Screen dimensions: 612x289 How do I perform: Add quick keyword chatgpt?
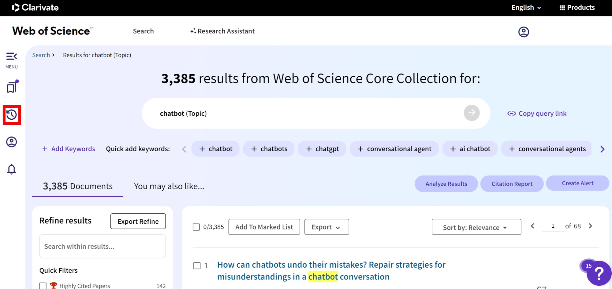322,149
